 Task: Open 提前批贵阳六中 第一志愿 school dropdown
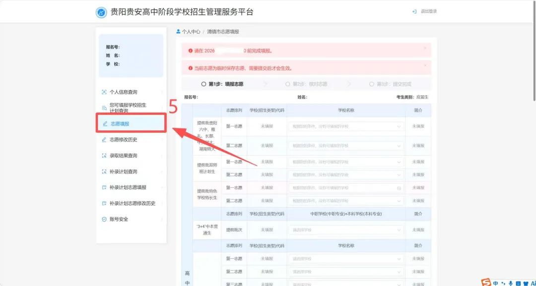pos(346,126)
